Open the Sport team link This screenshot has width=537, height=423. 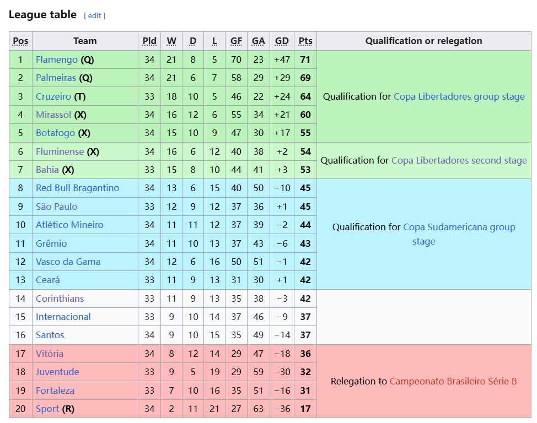47,409
